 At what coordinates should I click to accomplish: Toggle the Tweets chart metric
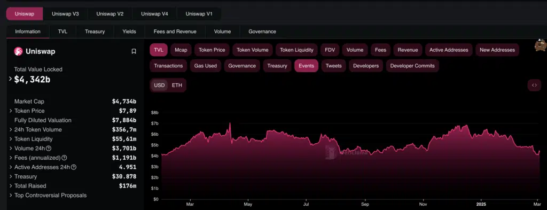coord(333,66)
